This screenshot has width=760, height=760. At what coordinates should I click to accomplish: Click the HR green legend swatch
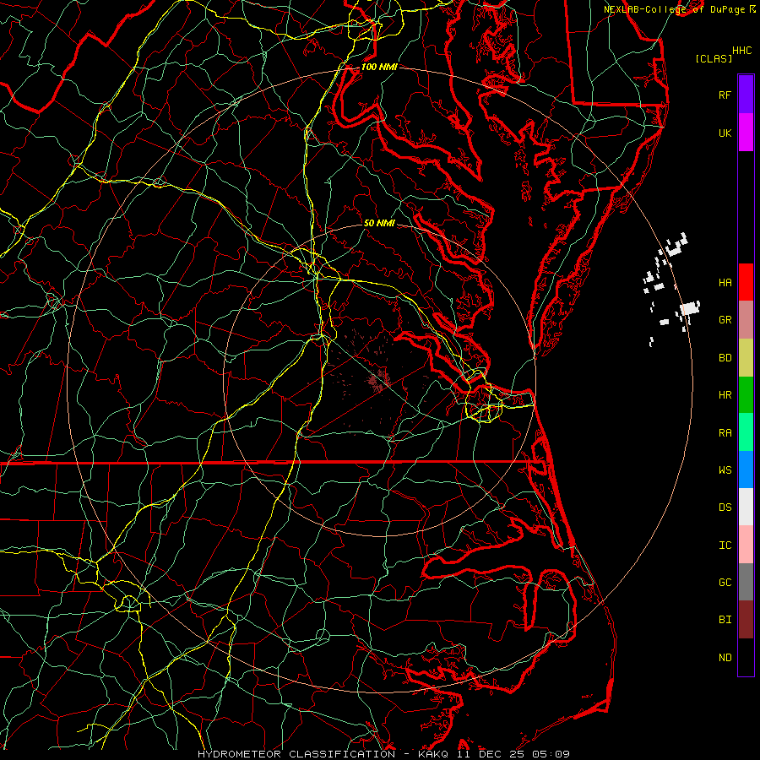click(746, 394)
